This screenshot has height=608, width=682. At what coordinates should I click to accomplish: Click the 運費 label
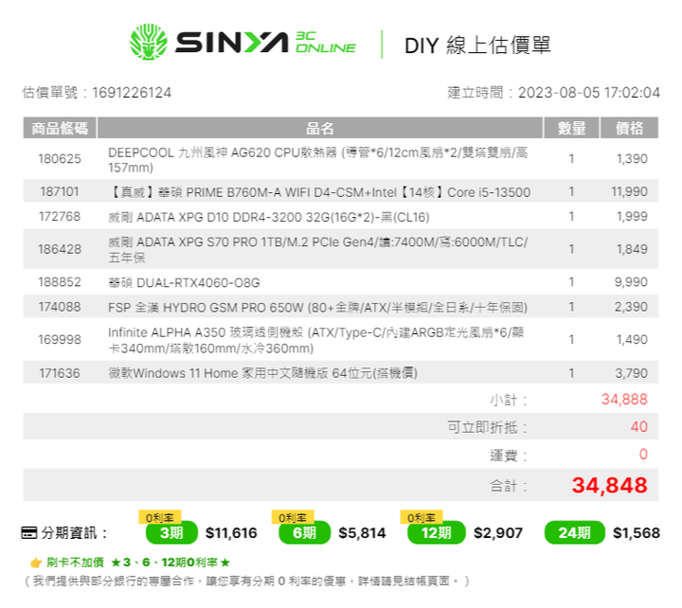coord(509,456)
